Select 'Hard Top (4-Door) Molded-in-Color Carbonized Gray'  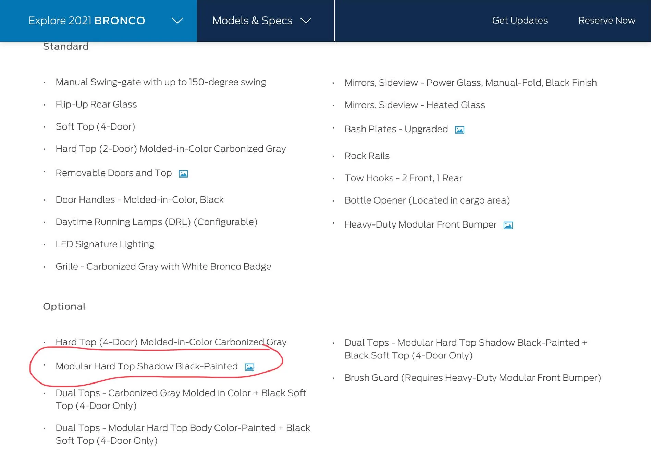[171, 342]
